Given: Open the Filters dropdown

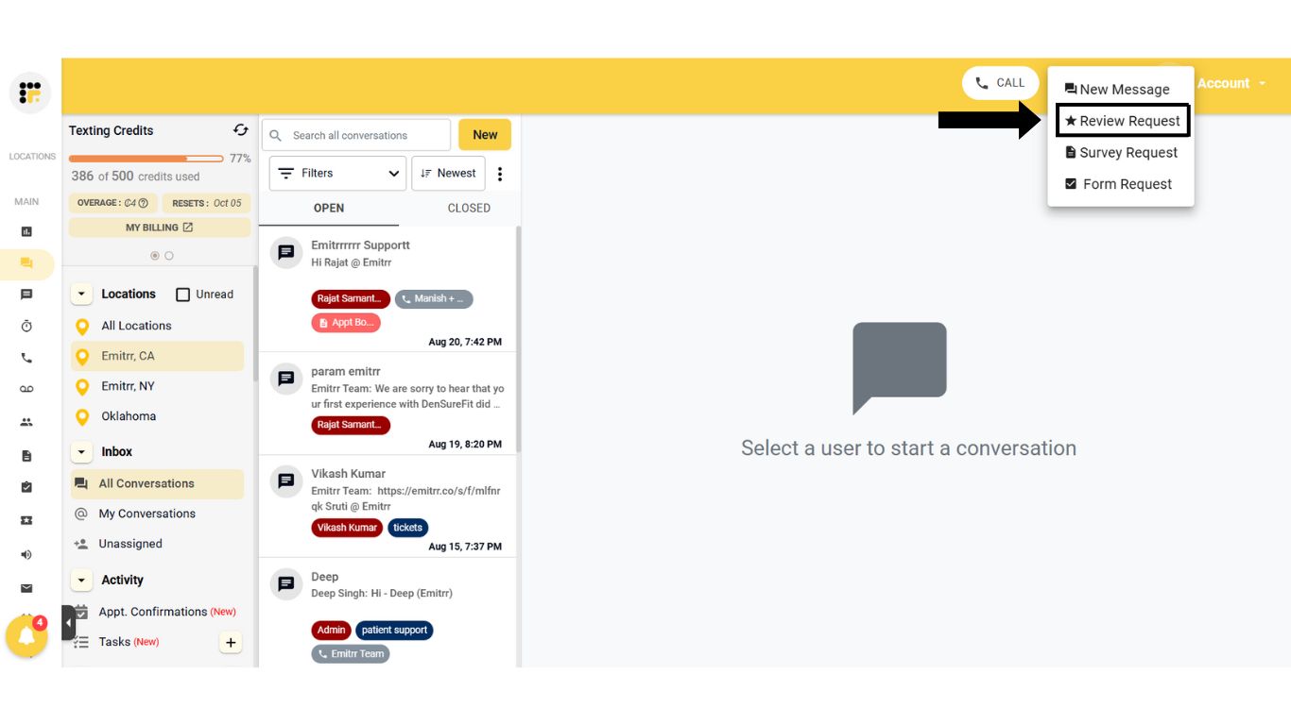Looking at the screenshot, I should click(336, 173).
